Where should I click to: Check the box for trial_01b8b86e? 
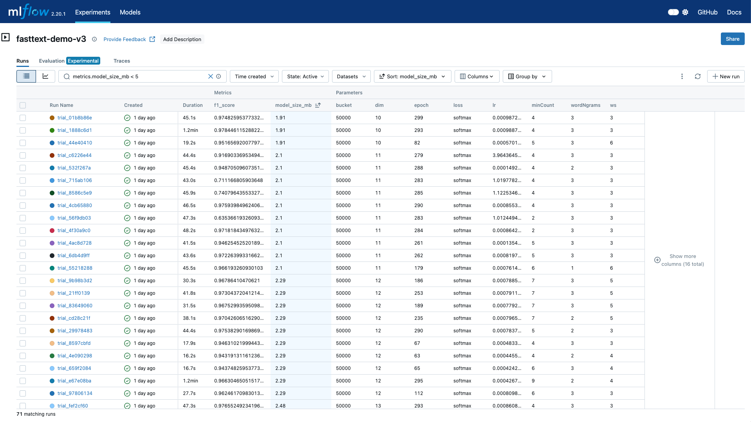coord(23,118)
